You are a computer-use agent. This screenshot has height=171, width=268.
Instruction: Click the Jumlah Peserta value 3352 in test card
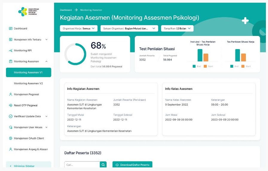pyautogui.click(x=143, y=60)
